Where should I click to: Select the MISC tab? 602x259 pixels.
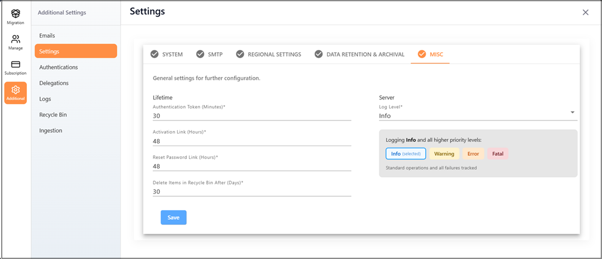coord(430,54)
